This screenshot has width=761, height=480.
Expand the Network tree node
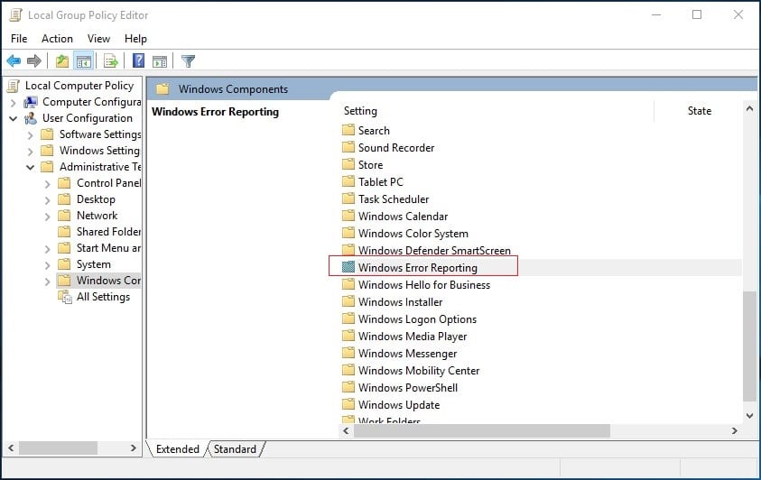pyautogui.click(x=48, y=217)
